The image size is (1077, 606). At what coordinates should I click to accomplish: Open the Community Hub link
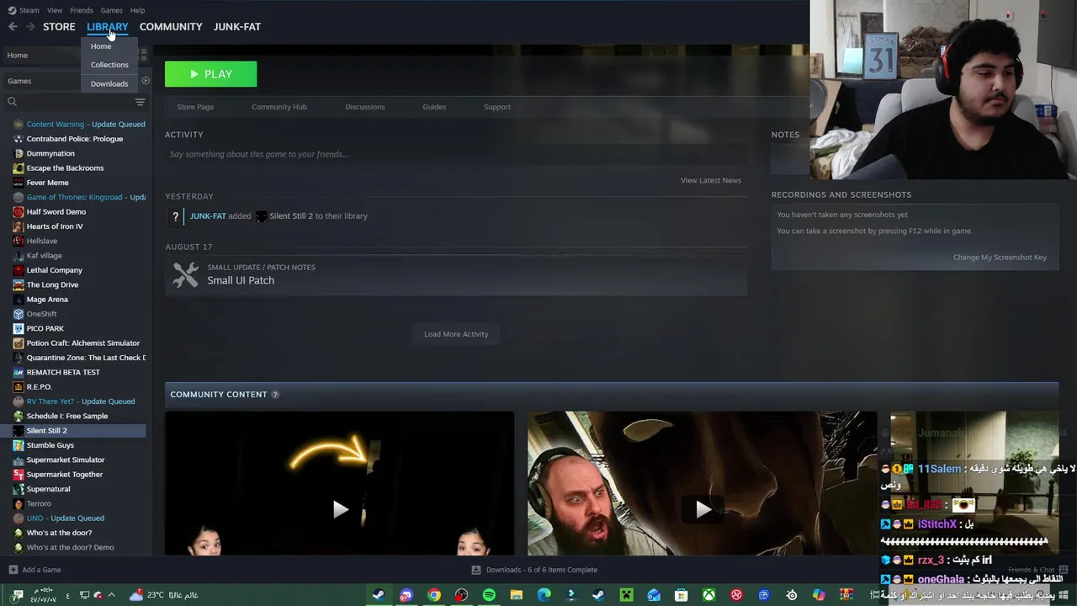click(279, 107)
